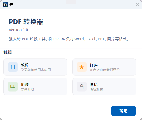
Task: Click the tutorial book icon
Action: [13, 67]
